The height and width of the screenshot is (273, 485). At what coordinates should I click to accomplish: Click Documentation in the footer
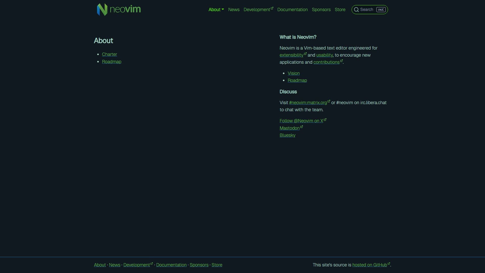(171, 265)
